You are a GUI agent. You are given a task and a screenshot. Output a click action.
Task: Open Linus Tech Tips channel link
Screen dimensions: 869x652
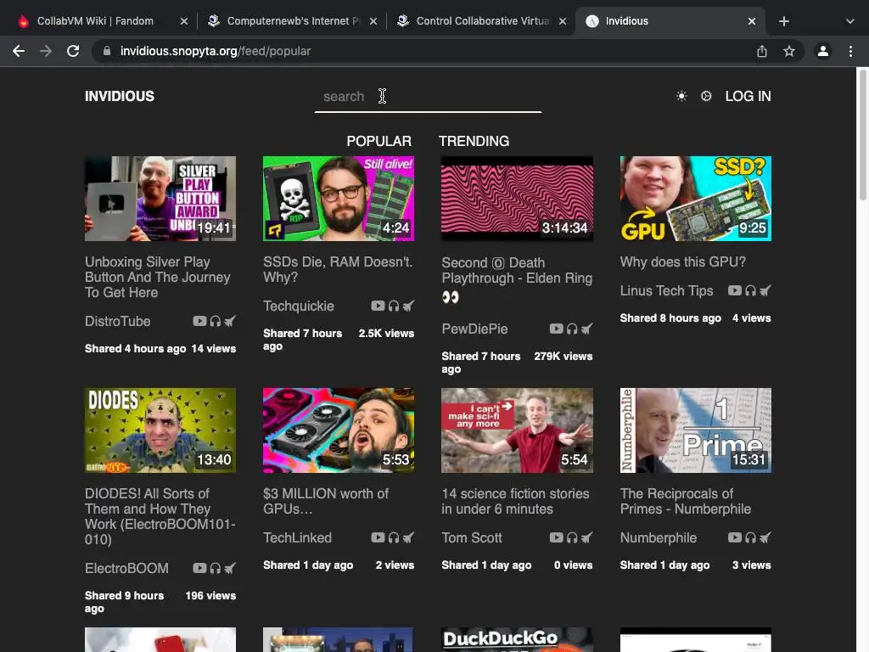[x=667, y=290]
